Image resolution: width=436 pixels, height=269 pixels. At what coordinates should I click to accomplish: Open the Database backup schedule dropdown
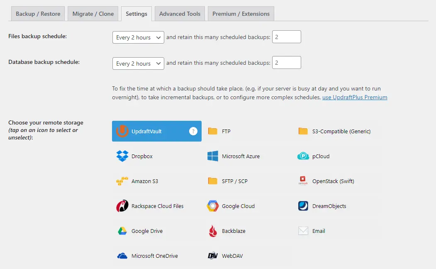tap(138, 64)
